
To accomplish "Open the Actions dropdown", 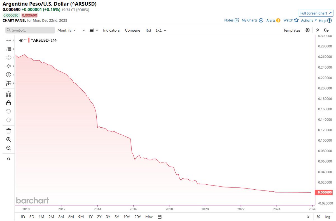I will tap(309, 20).
